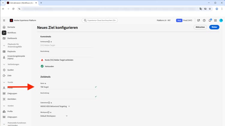Click the Playbooks icon
This screenshot has width=225, height=126.
click(4, 51)
